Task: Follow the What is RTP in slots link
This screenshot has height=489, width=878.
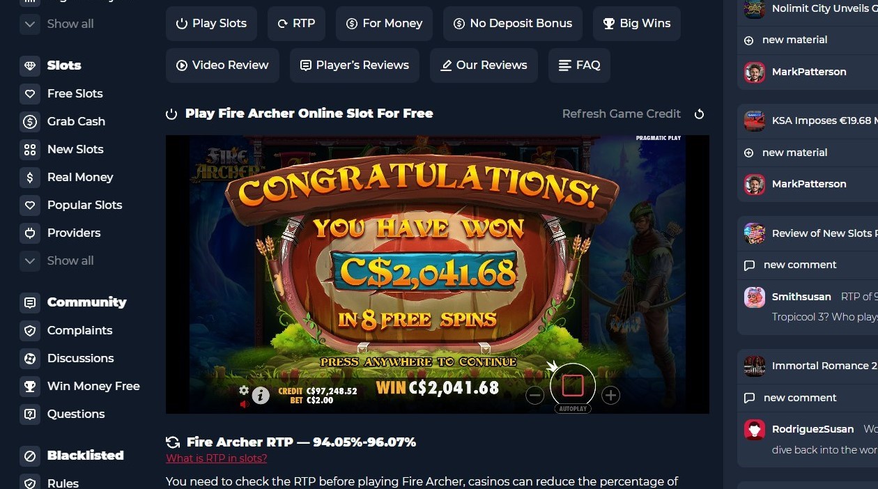Action: (x=216, y=458)
